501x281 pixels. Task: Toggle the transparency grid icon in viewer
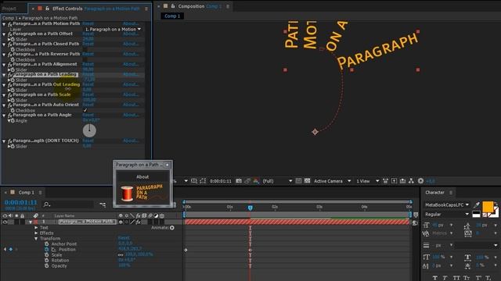(307, 180)
